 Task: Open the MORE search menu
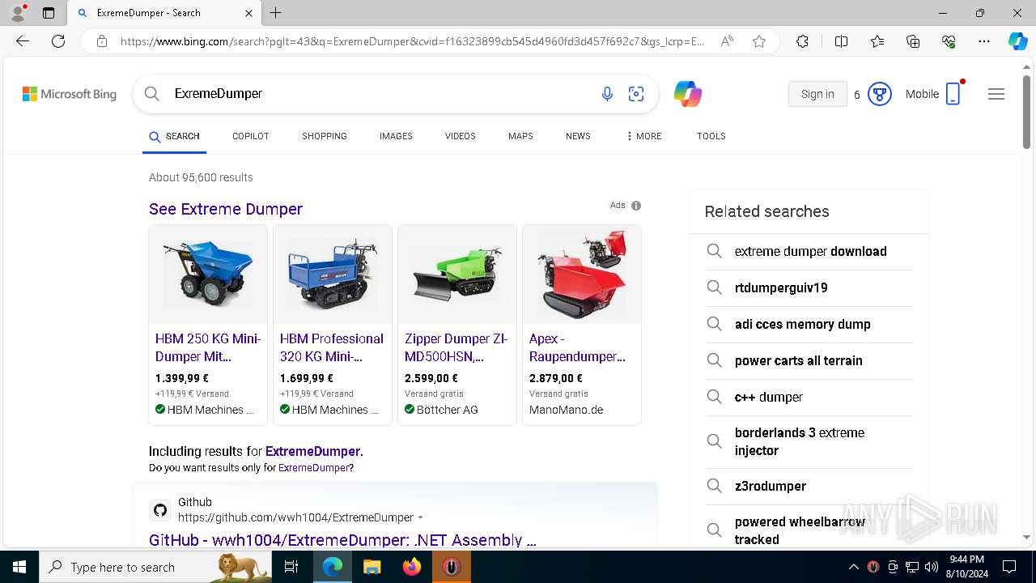click(x=643, y=136)
